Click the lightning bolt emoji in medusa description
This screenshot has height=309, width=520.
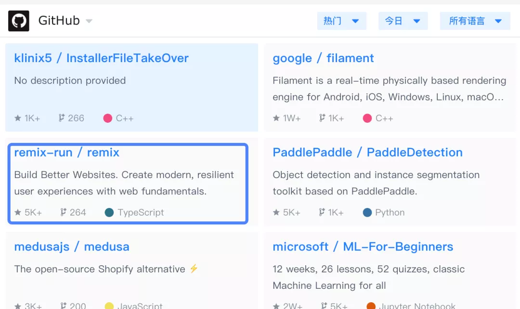coord(194,269)
